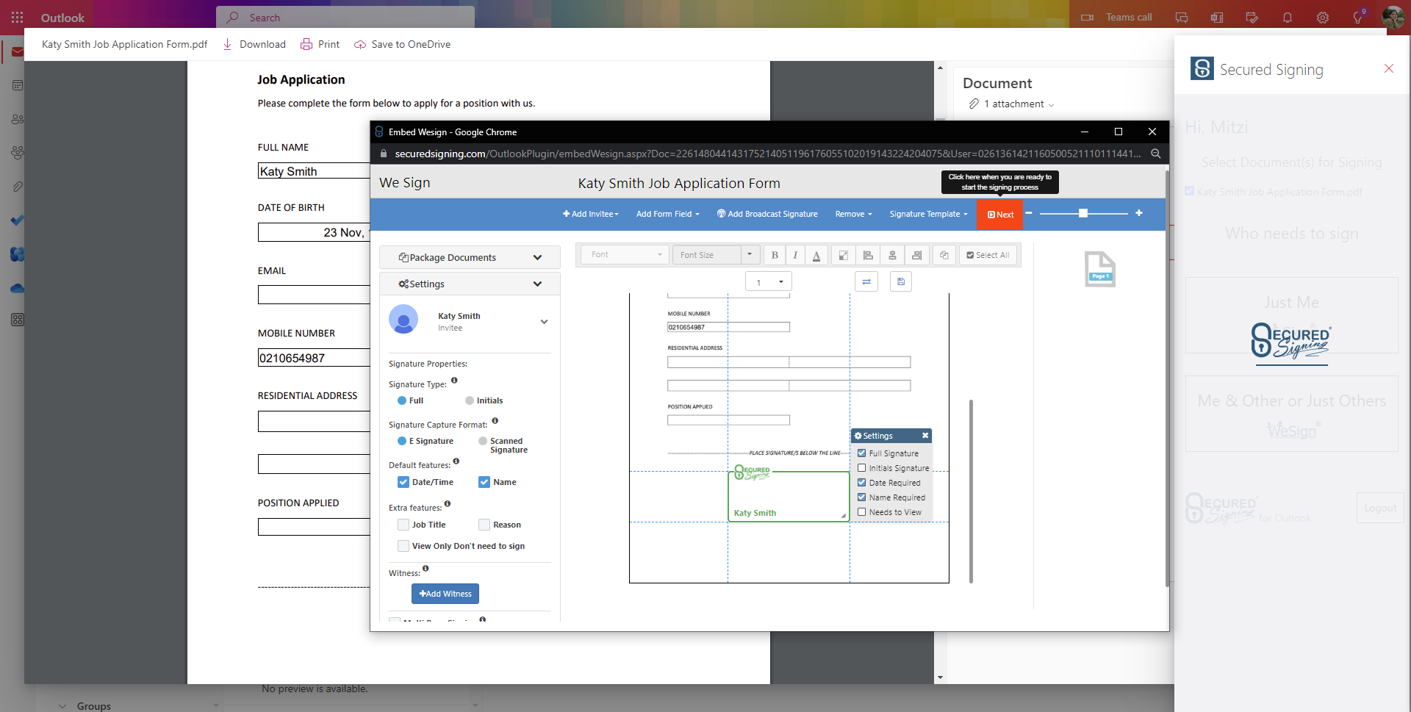Download the PDF attachment in Outlook
Screen dimensions: 1411x712
tap(254, 44)
